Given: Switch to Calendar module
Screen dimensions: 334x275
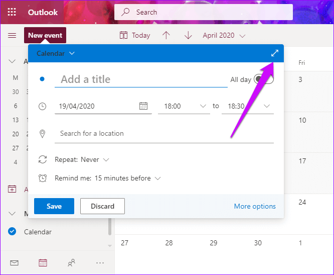Looking at the screenshot, I should (x=43, y=263).
